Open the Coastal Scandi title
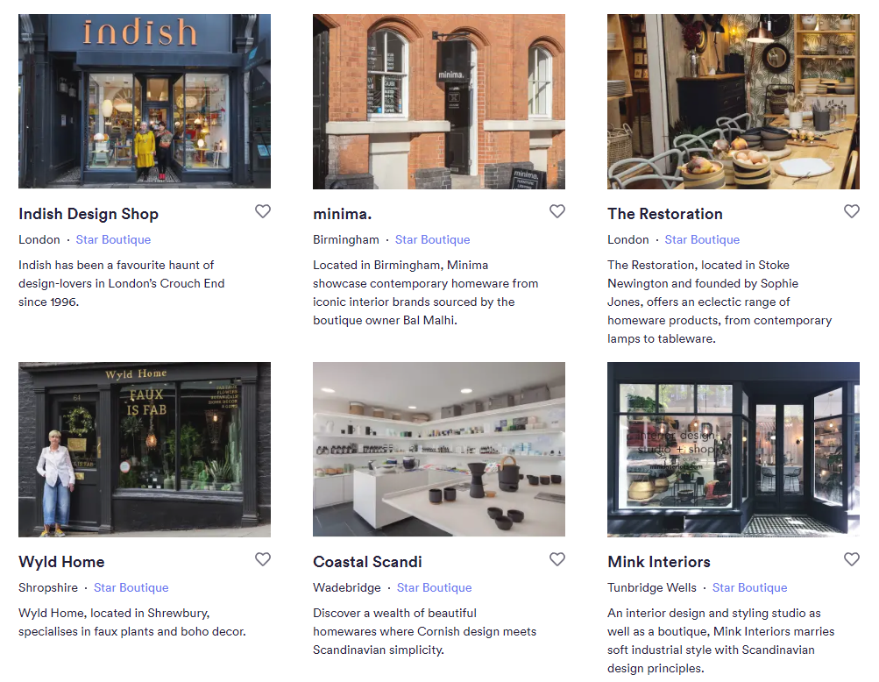The height and width of the screenshot is (682, 879). point(367,562)
